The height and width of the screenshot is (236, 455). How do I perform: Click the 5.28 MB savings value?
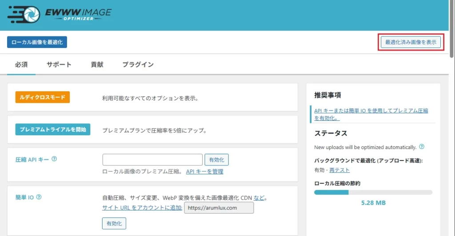(373, 203)
